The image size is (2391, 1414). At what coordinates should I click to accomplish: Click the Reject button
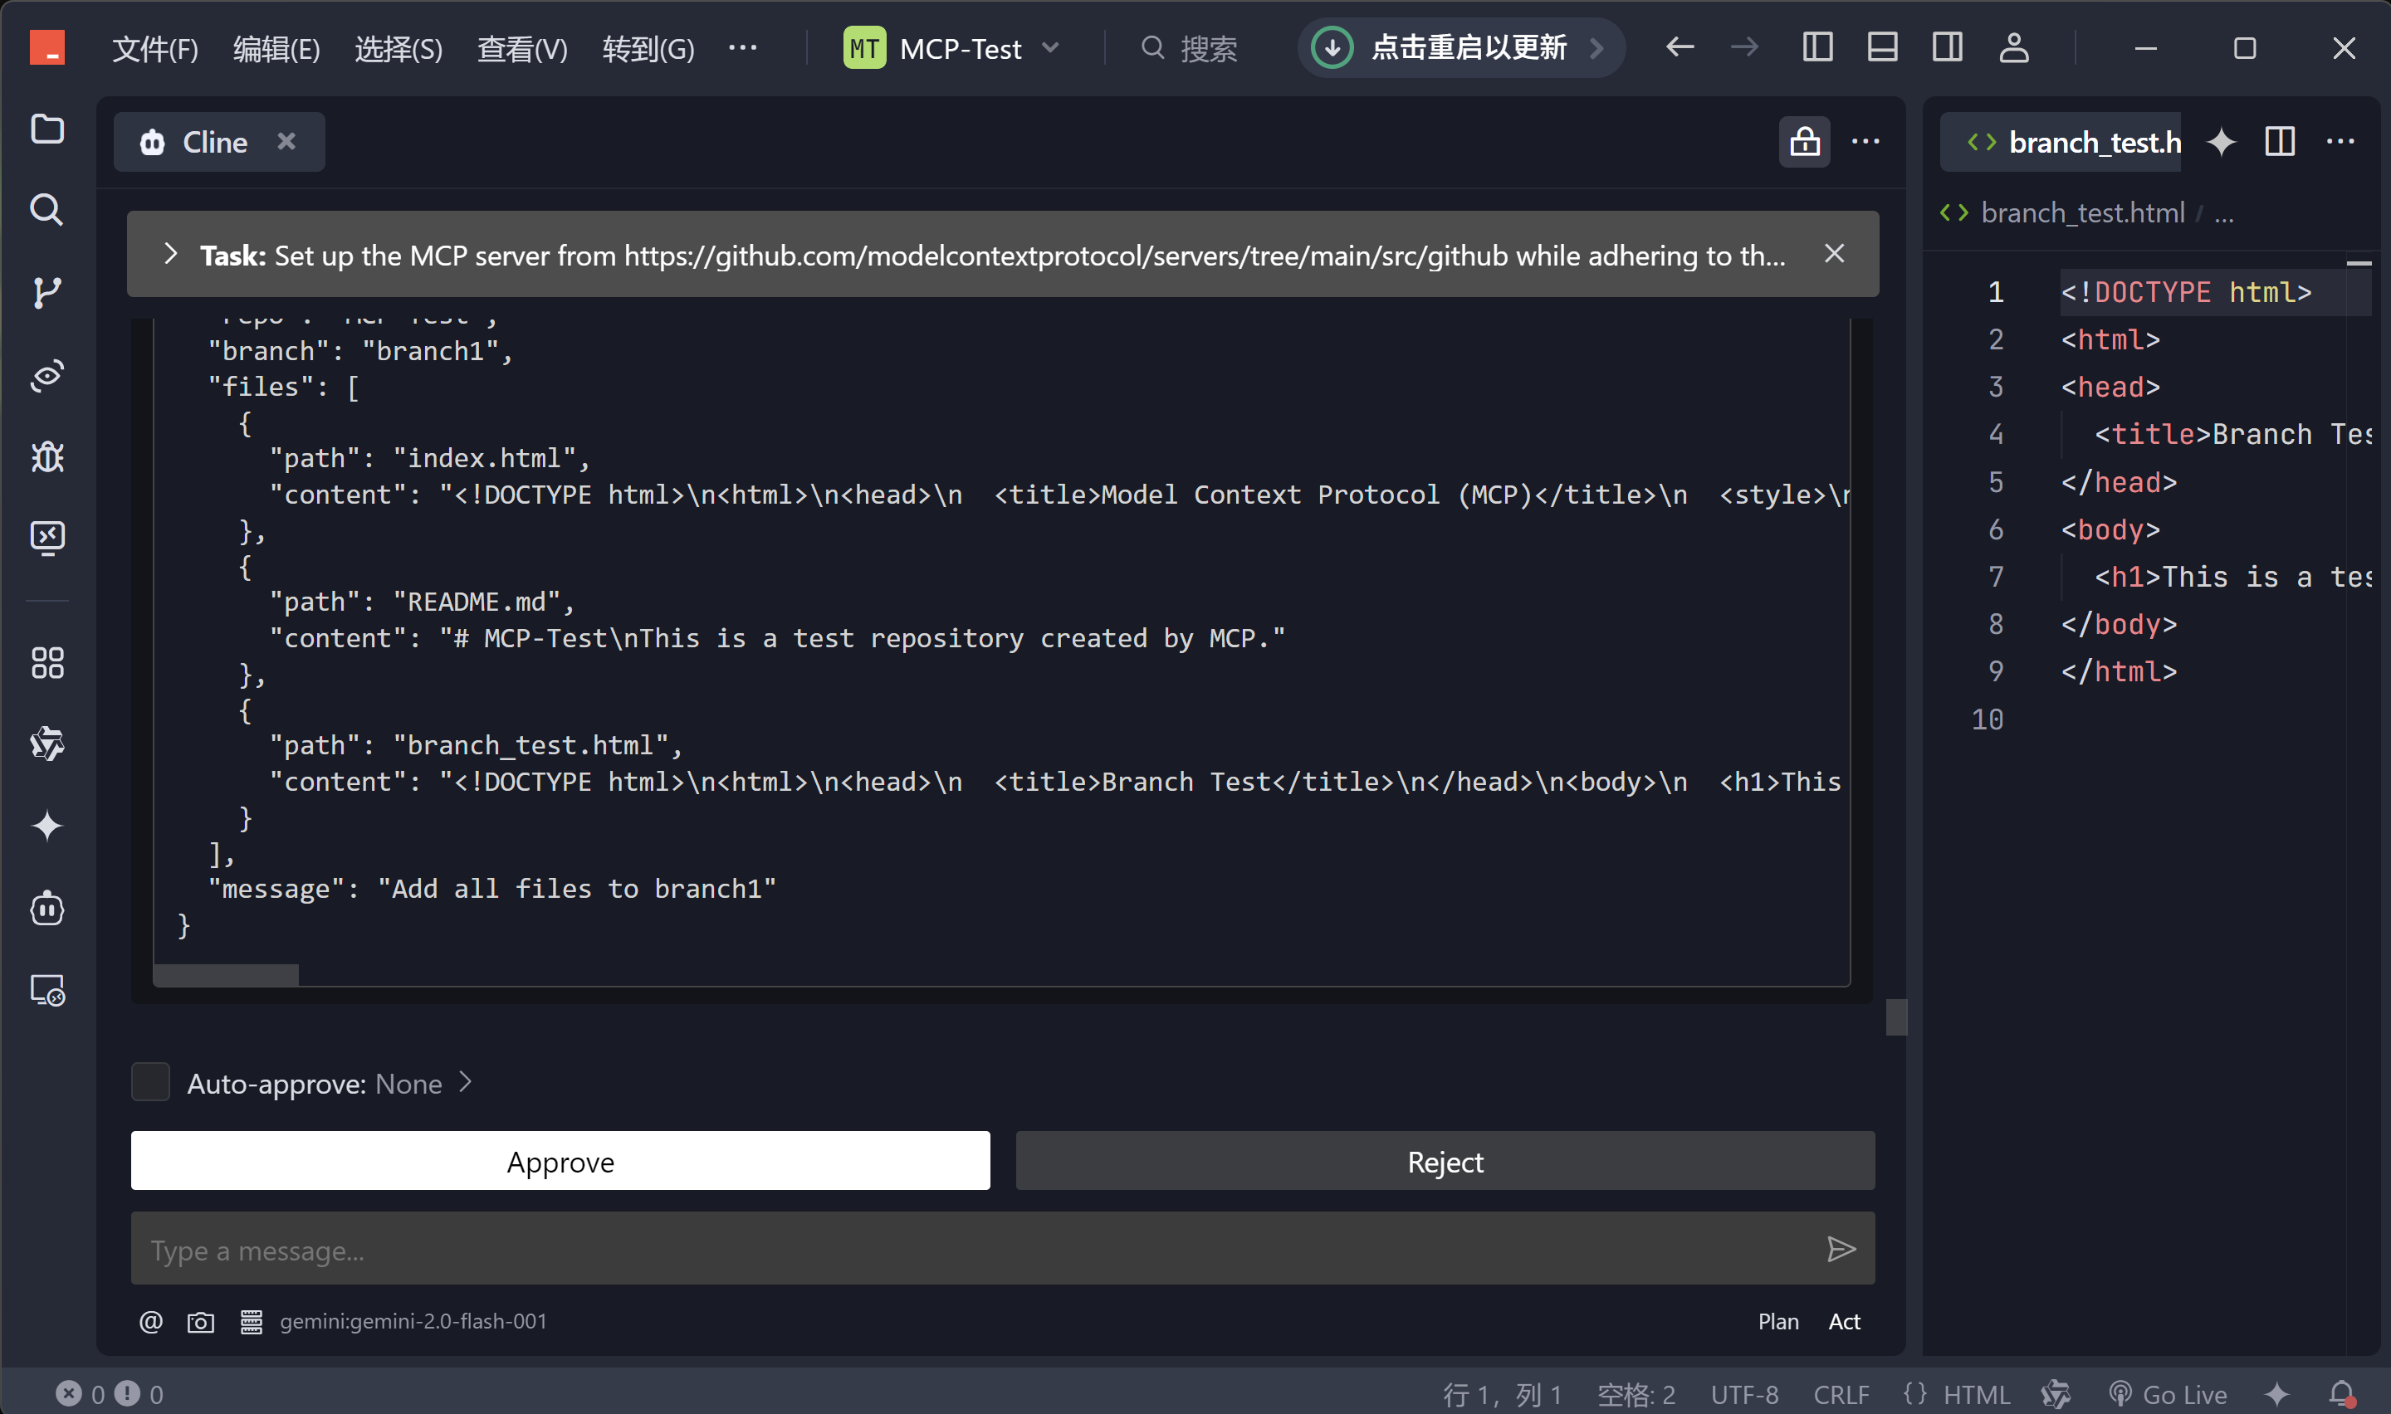pyautogui.click(x=1445, y=1161)
